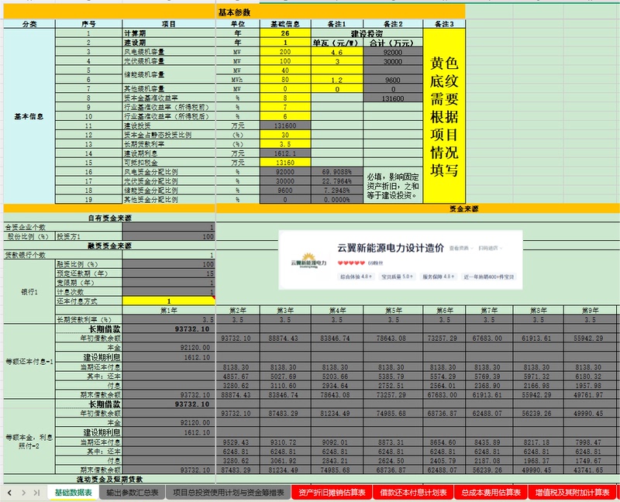The width and height of the screenshot is (620, 502).
Task: Select the 合资企业个数 label cell
Action: coord(63,227)
